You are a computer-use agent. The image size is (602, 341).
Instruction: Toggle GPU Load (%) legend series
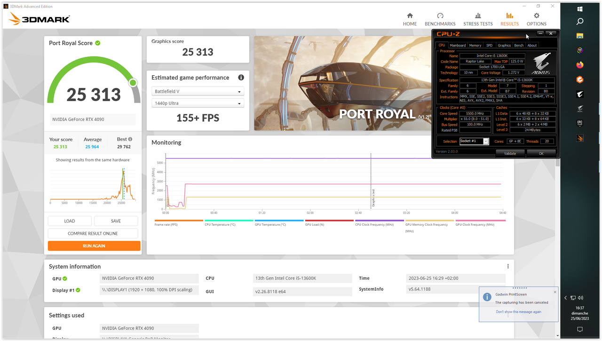coord(329,222)
